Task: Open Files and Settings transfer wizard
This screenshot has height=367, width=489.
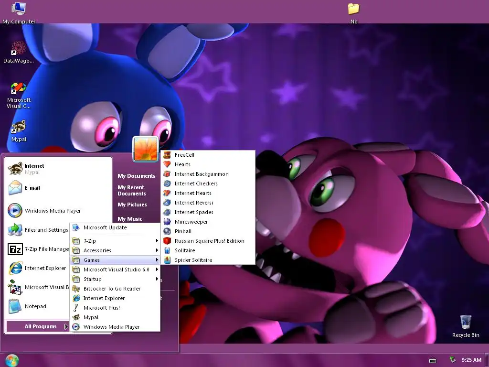Action: (x=38, y=230)
